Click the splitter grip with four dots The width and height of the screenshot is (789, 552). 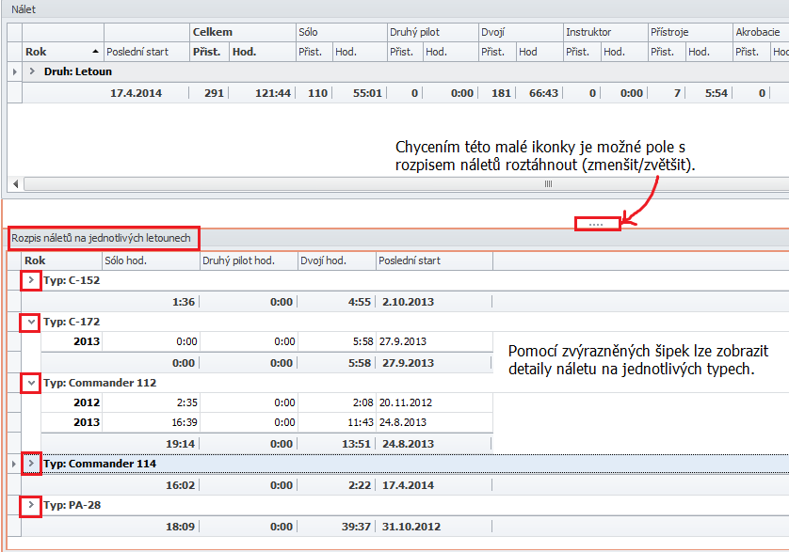pos(597,224)
